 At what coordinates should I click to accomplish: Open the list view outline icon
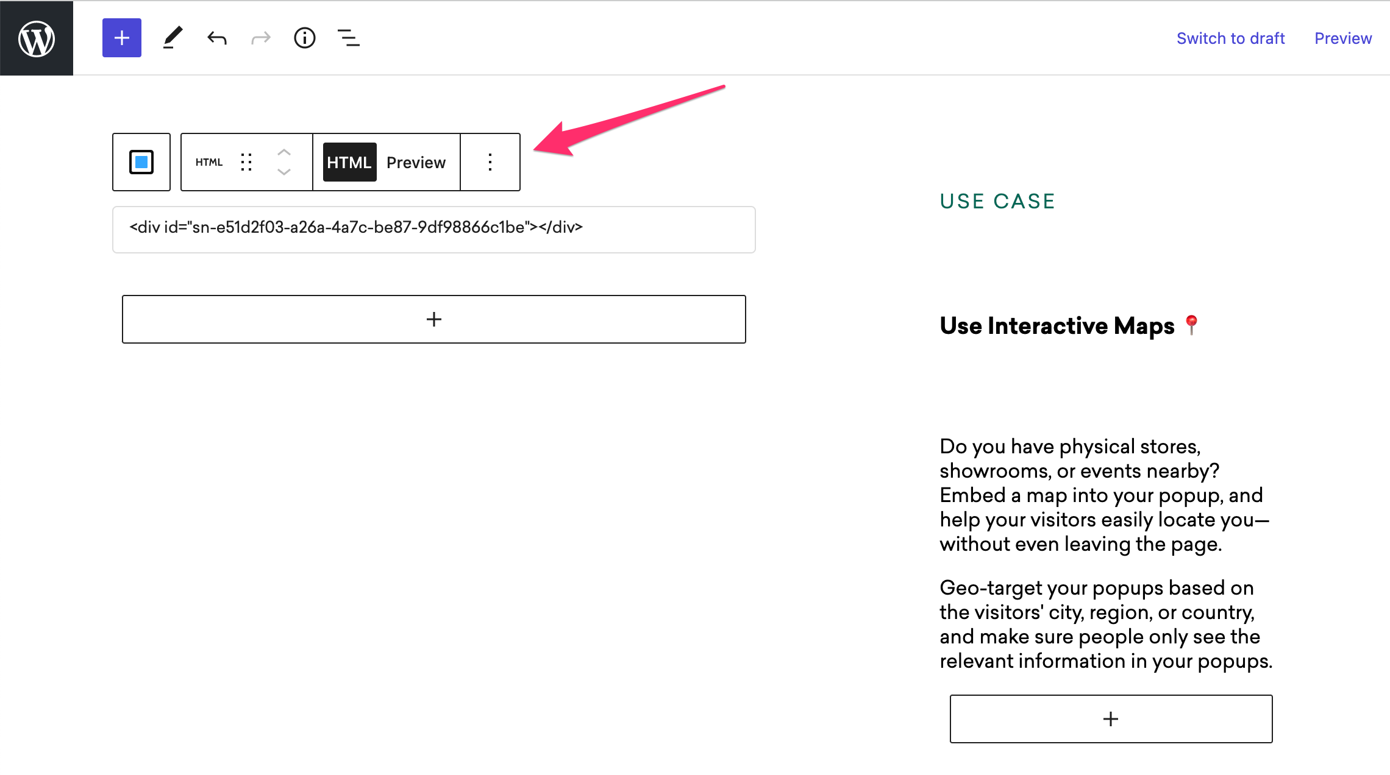pos(349,38)
